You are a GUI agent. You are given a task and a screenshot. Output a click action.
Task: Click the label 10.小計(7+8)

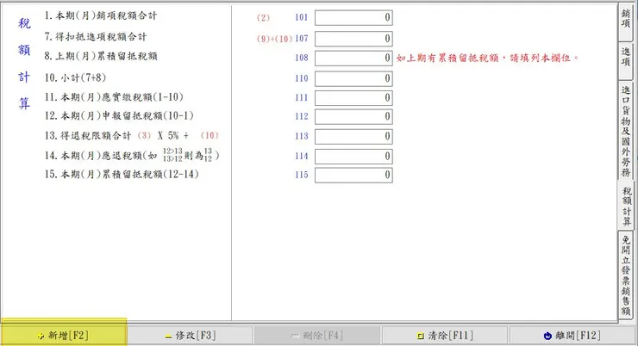coord(75,77)
